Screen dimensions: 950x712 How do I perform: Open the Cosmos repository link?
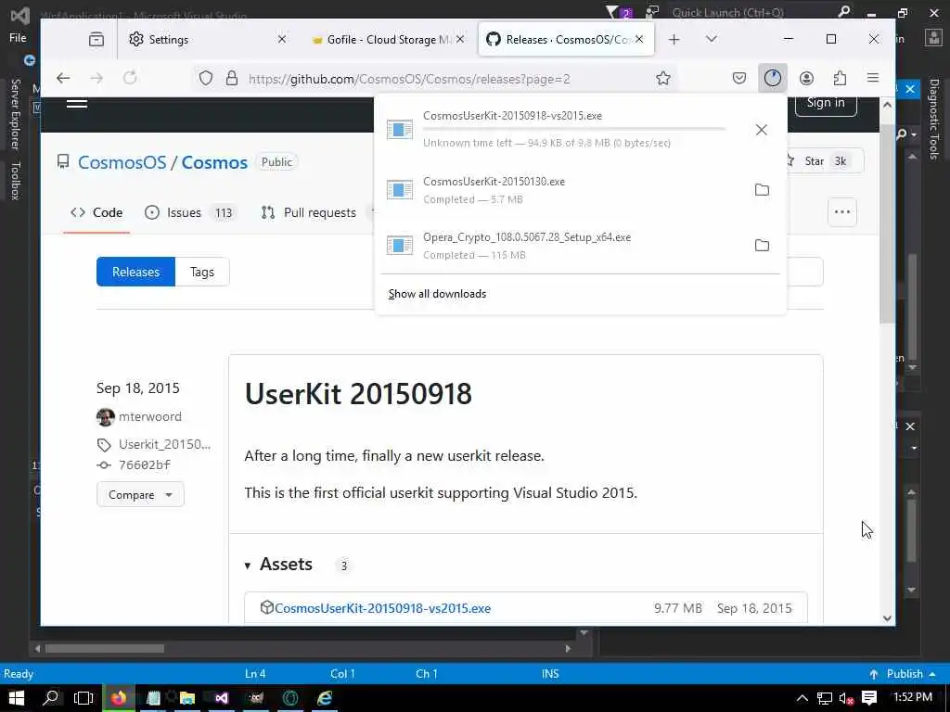coord(214,162)
